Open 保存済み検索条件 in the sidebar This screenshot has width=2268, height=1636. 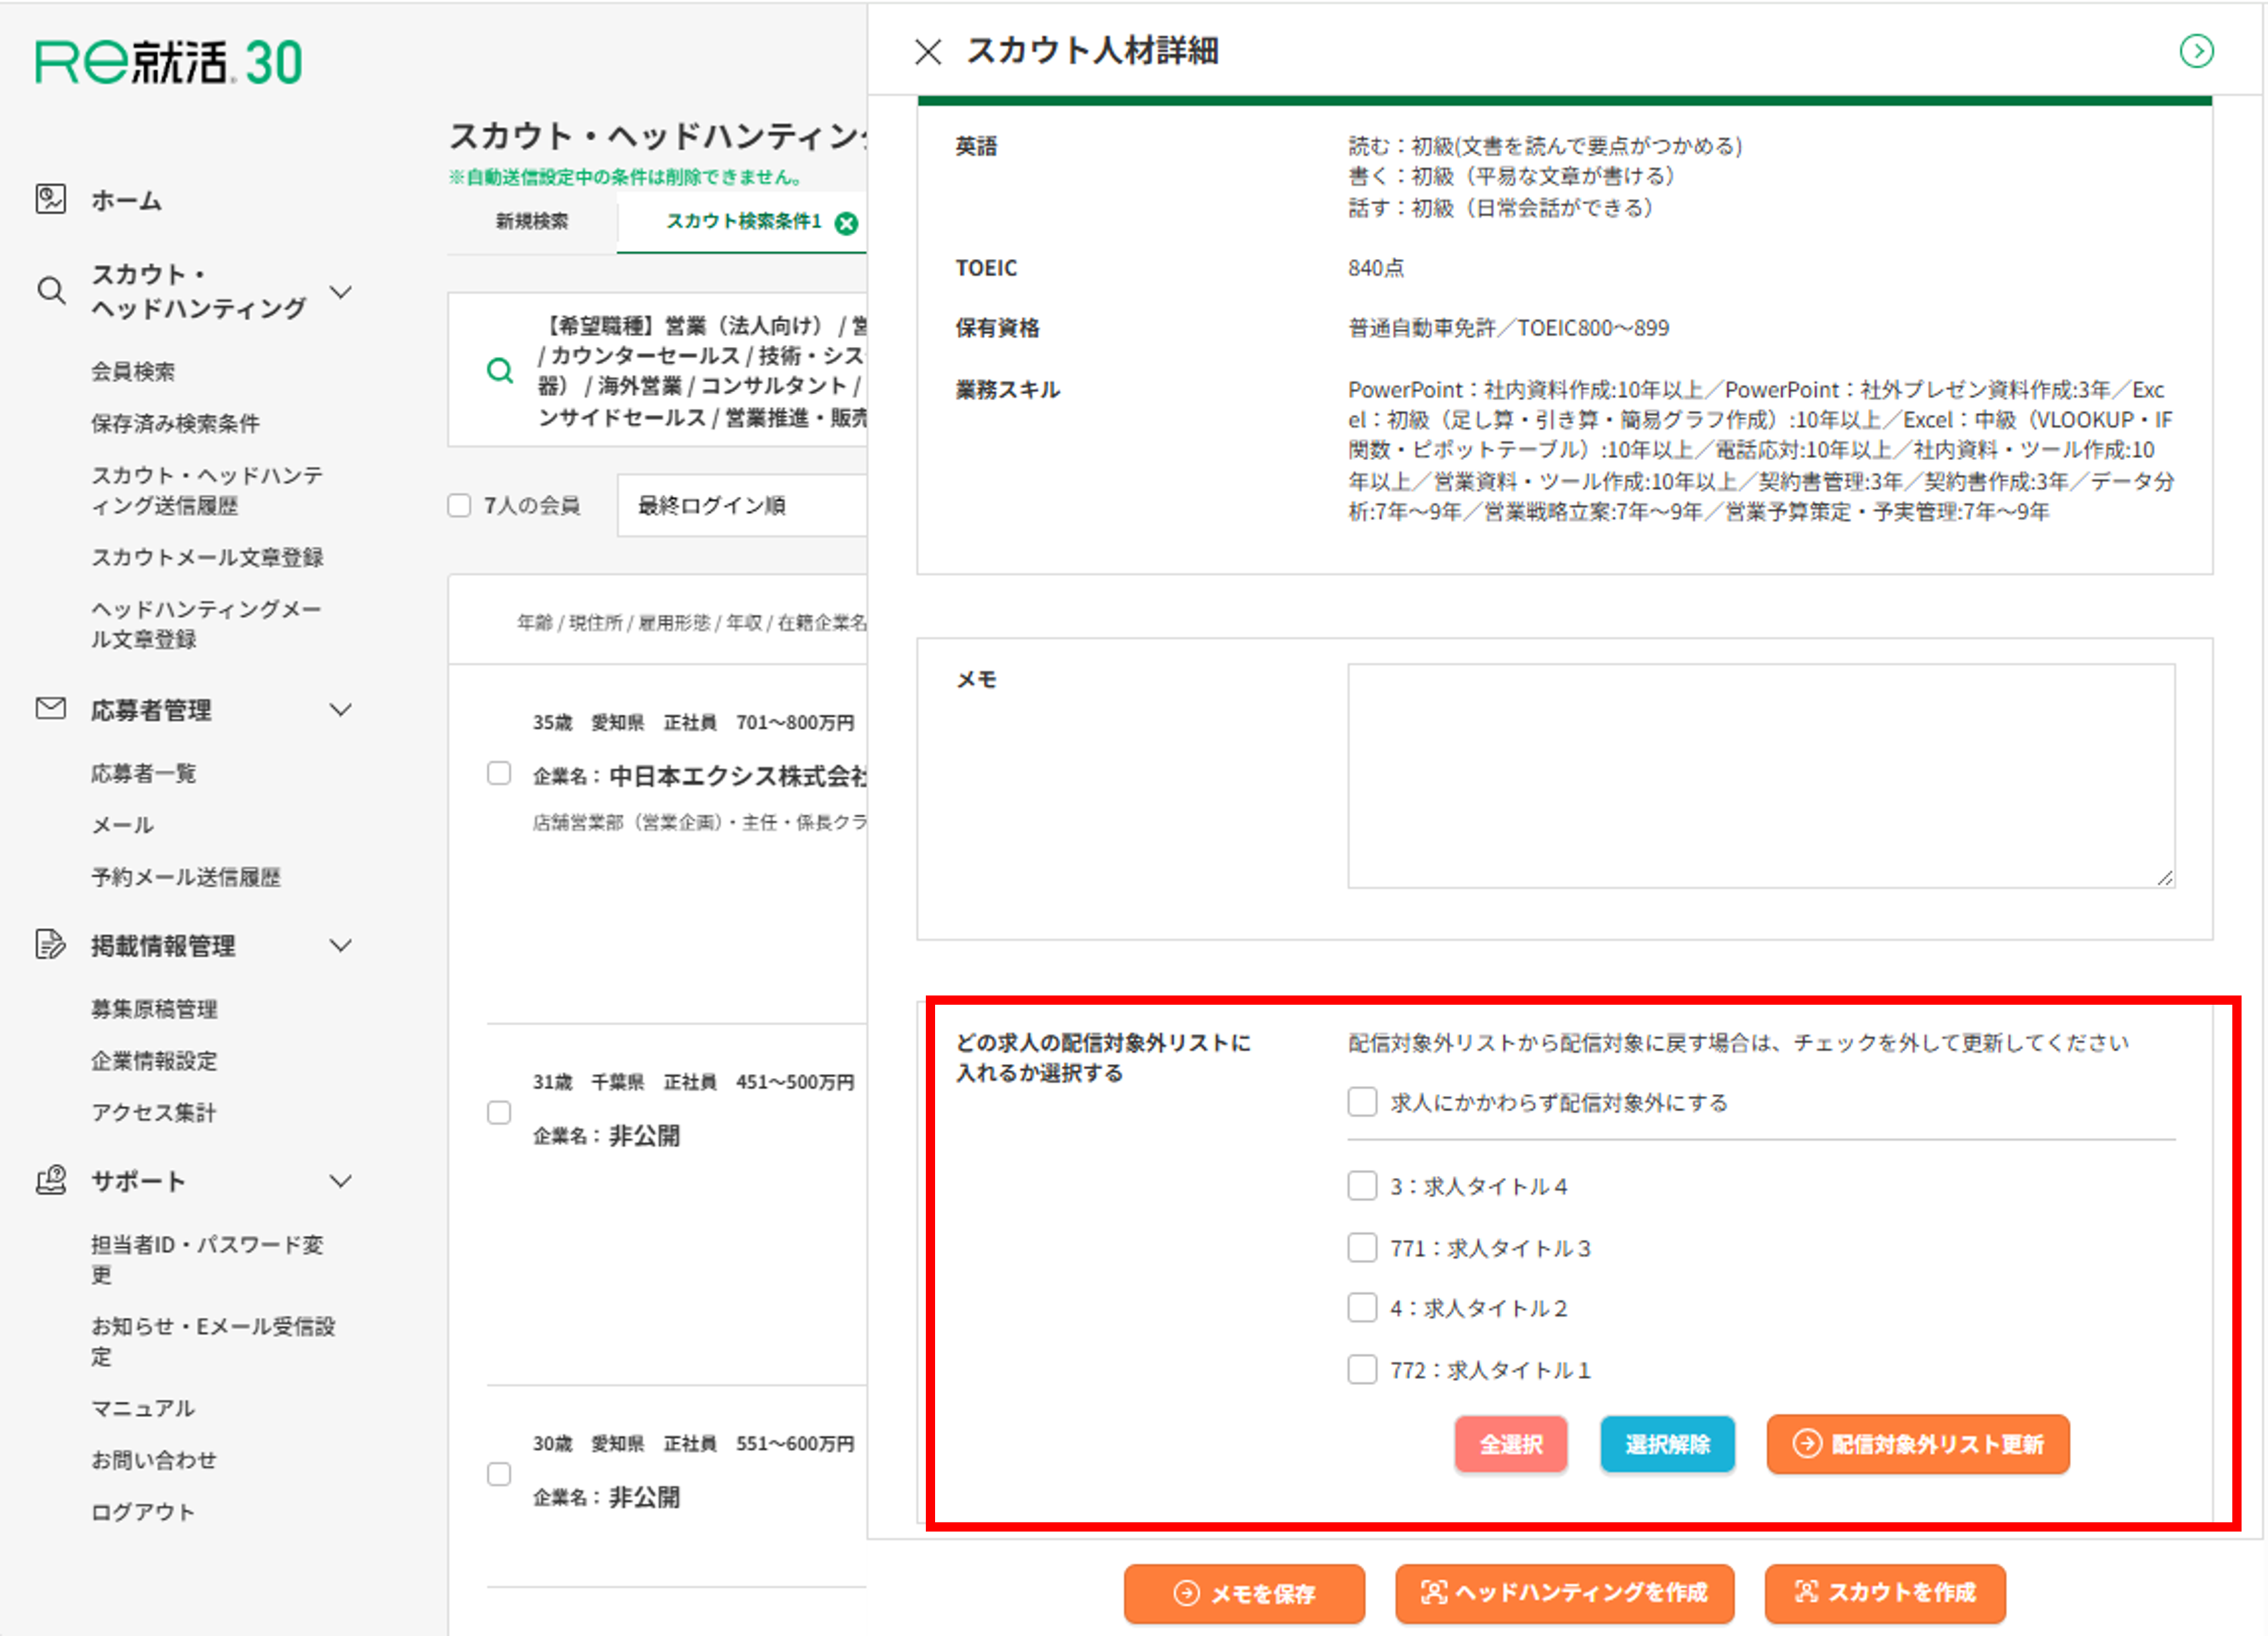[175, 423]
